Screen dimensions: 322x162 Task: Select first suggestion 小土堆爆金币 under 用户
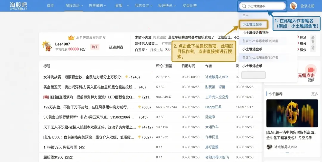click(252, 24)
